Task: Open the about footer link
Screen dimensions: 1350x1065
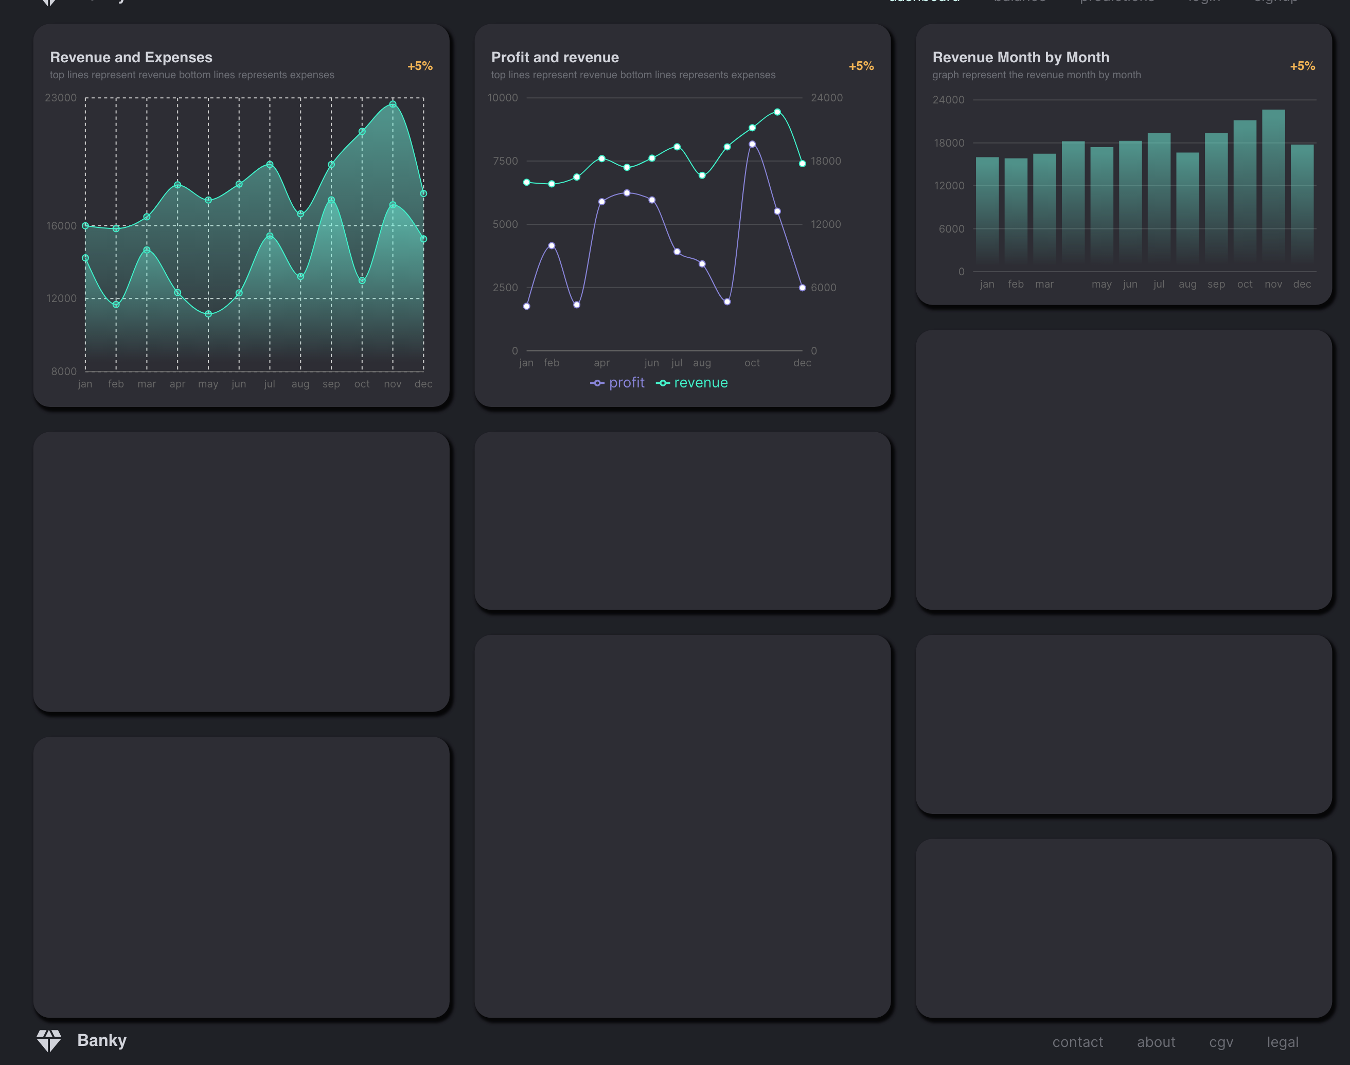Action: click(x=1156, y=1042)
